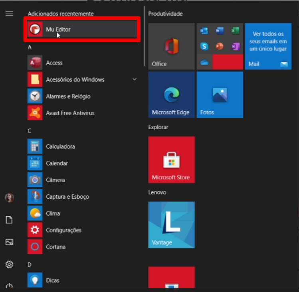Click the Captura e Esboço label
Screen dimensions: 299x292
tap(67, 197)
